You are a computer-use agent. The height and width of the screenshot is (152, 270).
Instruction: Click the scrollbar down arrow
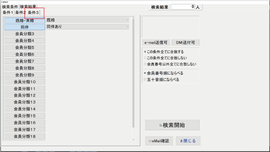[x=133, y=140]
